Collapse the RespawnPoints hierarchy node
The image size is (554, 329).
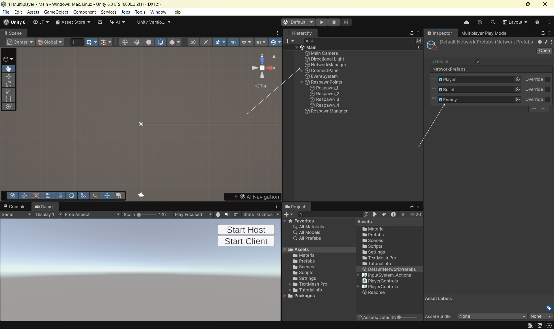click(302, 82)
